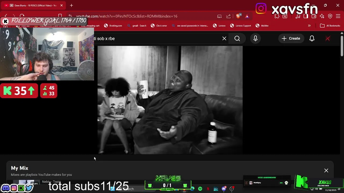Image resolution: width=344 pixels, height=193 pixels.
Task: Open the Booking.com bookmark
Action: [x=113, y=26]
